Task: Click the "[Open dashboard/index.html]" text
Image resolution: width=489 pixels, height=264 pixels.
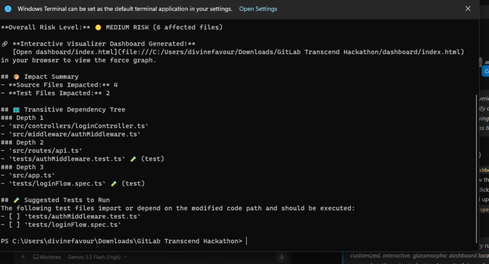Action: pos(65,52)
